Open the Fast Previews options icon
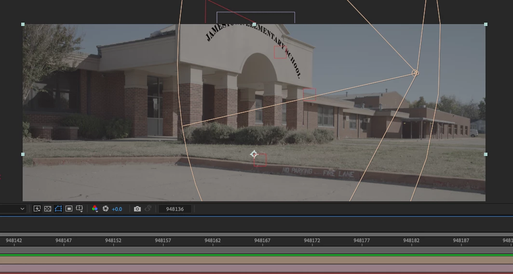The height and width of the screenshot is (274, 513). (37, 209)
